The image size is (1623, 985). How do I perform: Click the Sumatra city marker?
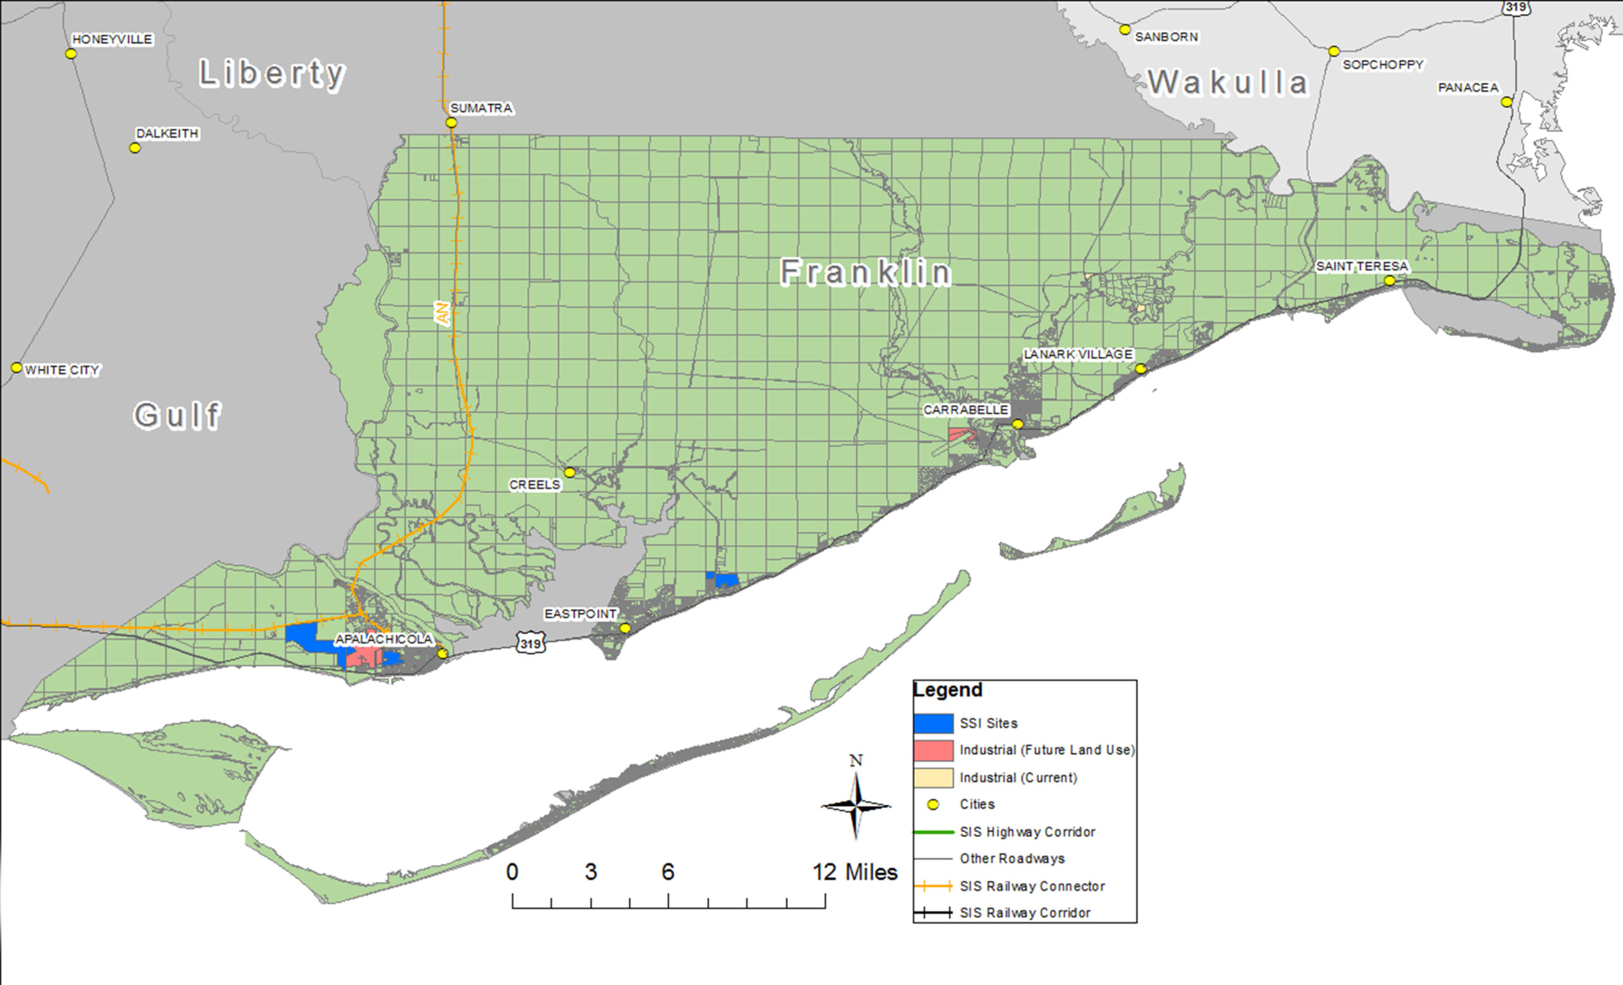click(452, 121)
